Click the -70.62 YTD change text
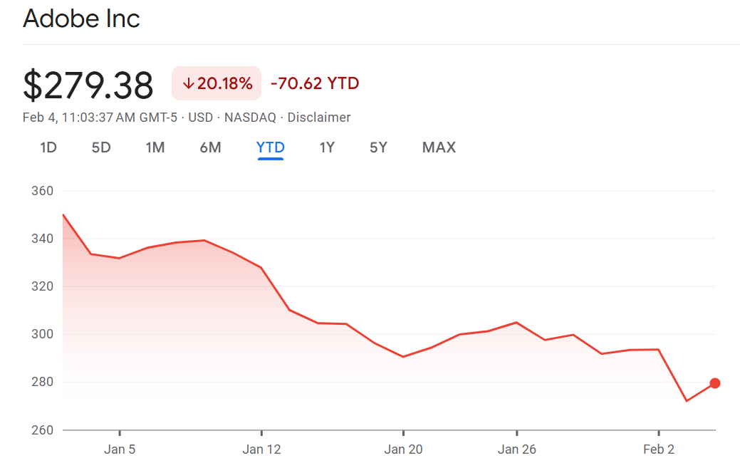The height and width of the screenshot is (468, 740). tap(315, 83)
